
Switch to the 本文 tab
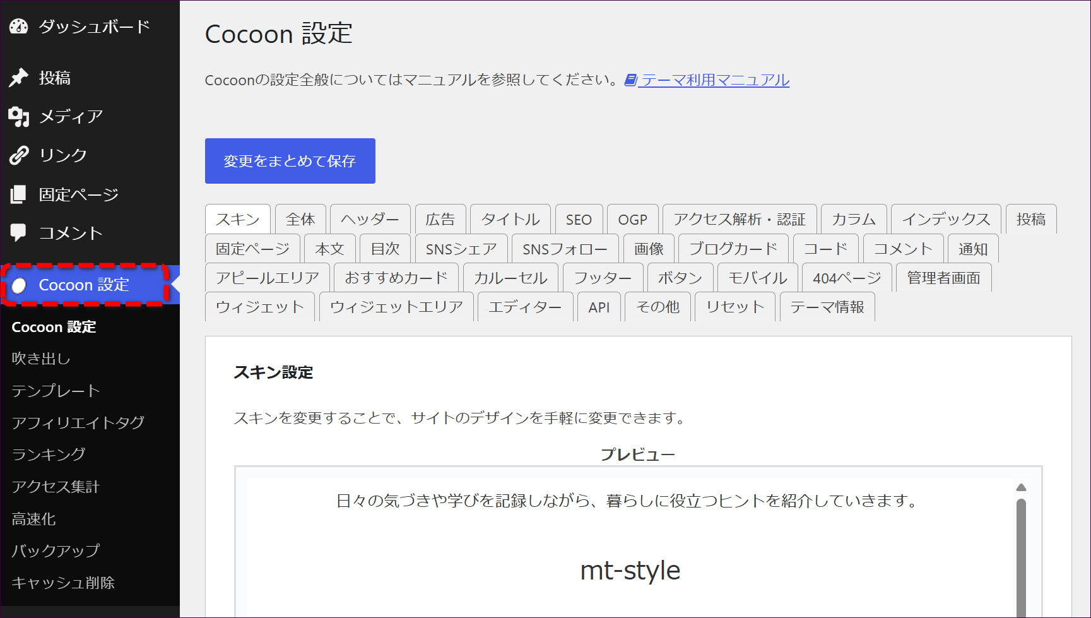pyautogui.click(x=330, y=249)
